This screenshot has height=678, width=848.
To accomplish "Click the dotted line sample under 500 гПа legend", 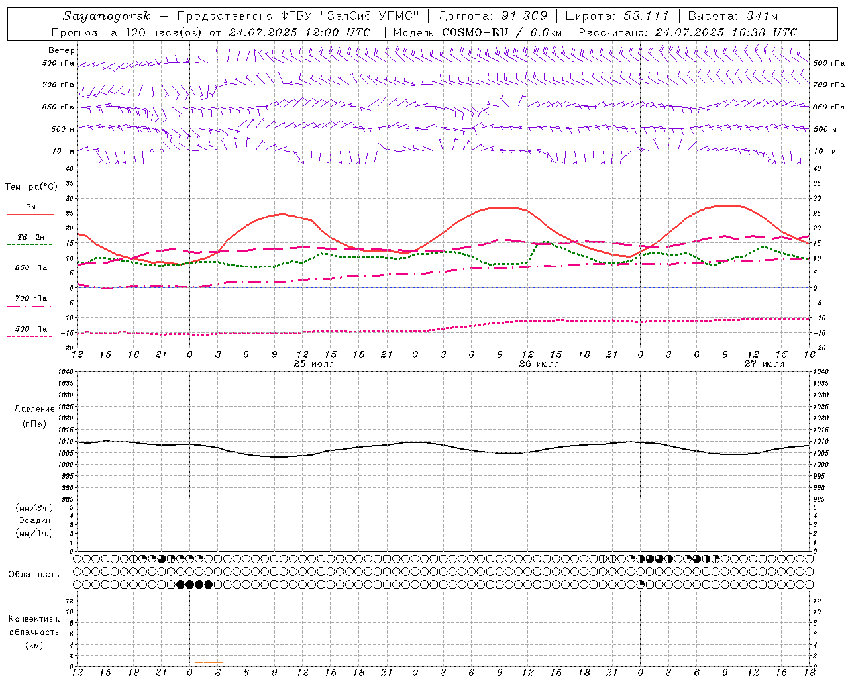I will point(29,337).
